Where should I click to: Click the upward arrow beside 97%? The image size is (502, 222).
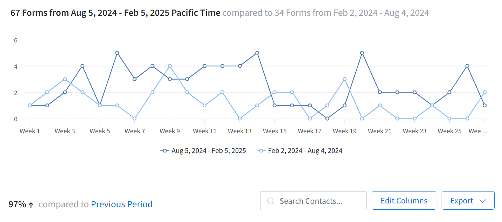tap(31, 205)
